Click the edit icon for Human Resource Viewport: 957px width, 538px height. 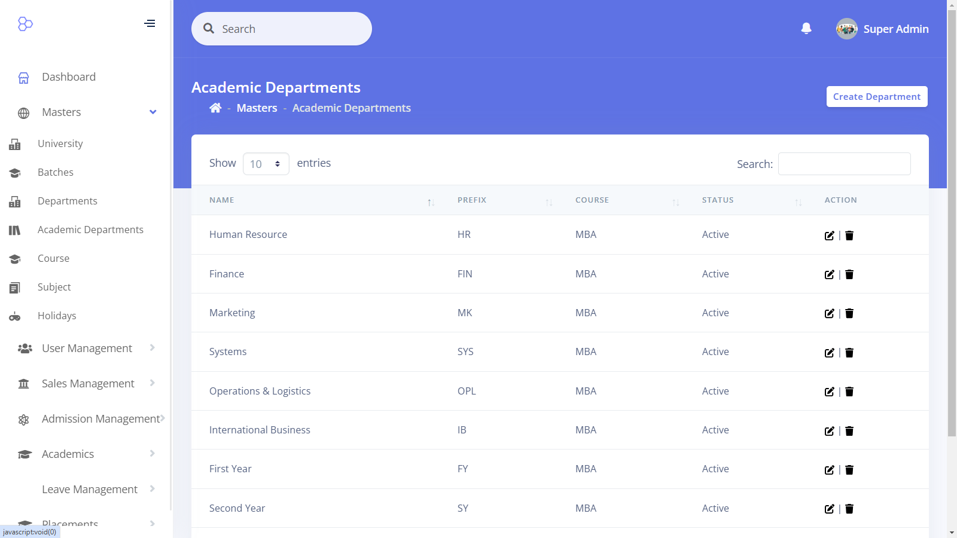[829, 236]
